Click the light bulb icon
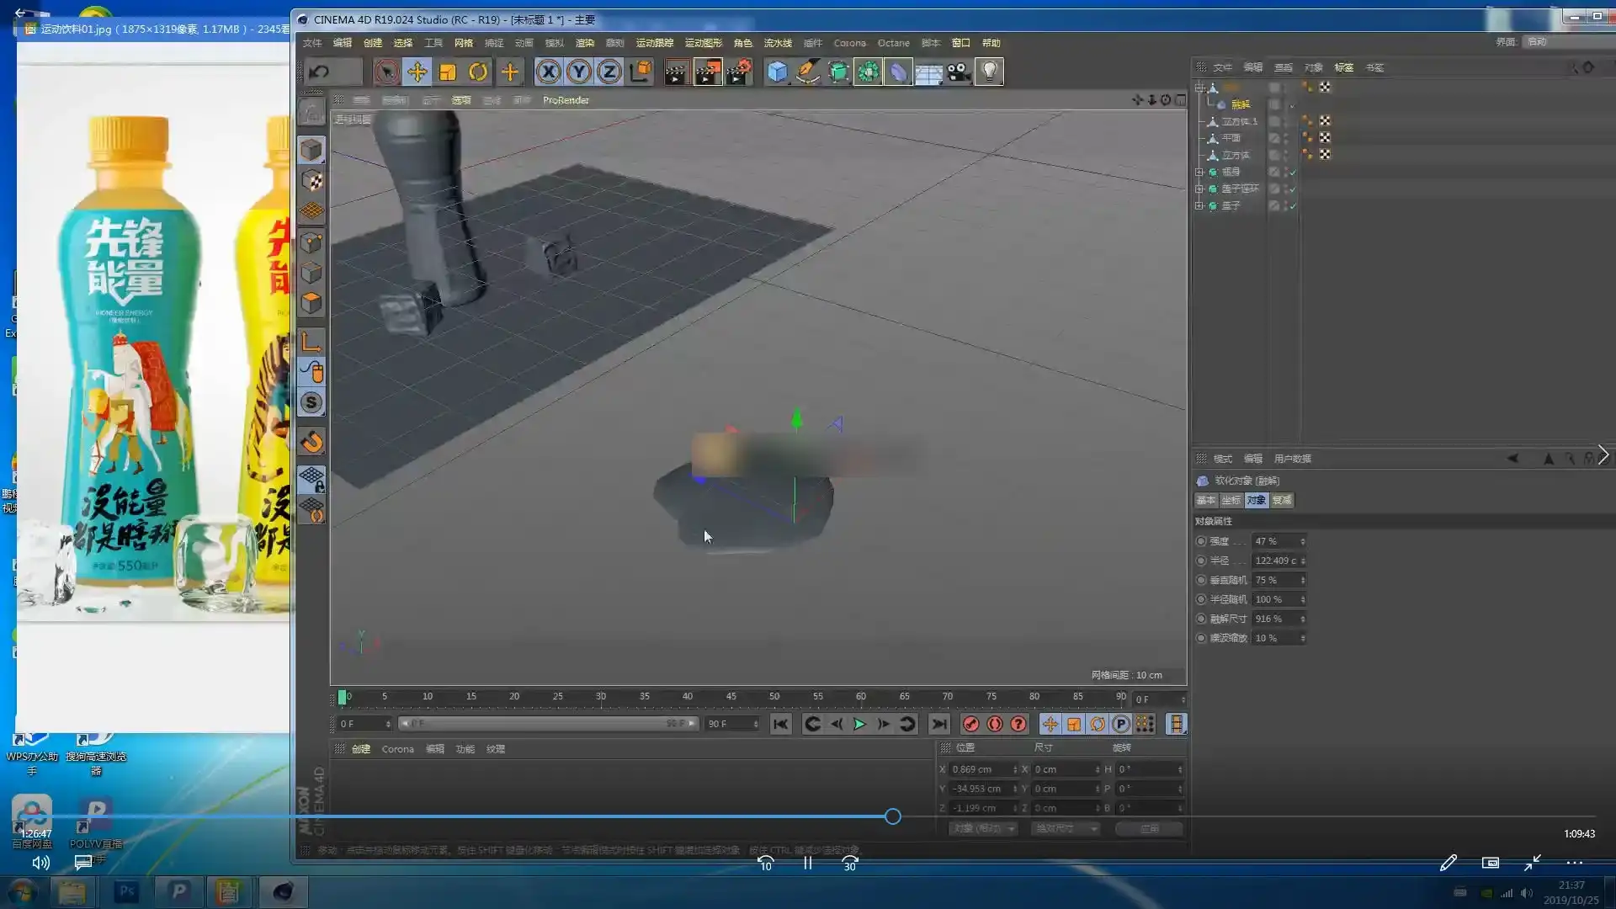 tap(989, 72)
